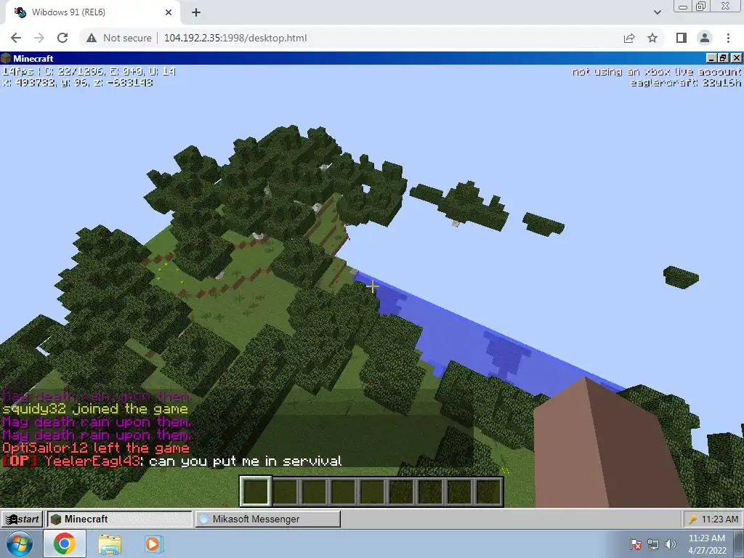This screenshot has width=744, height=558.
Task: Reload the page with refresh icon
Action: [62, 38]
